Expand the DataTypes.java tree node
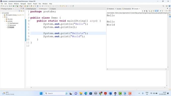The image size is (171, 96). click(6, 23)
